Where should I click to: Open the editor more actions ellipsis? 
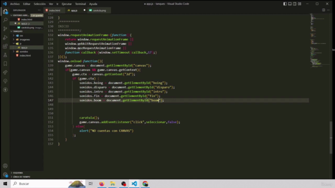pos(328,10)
